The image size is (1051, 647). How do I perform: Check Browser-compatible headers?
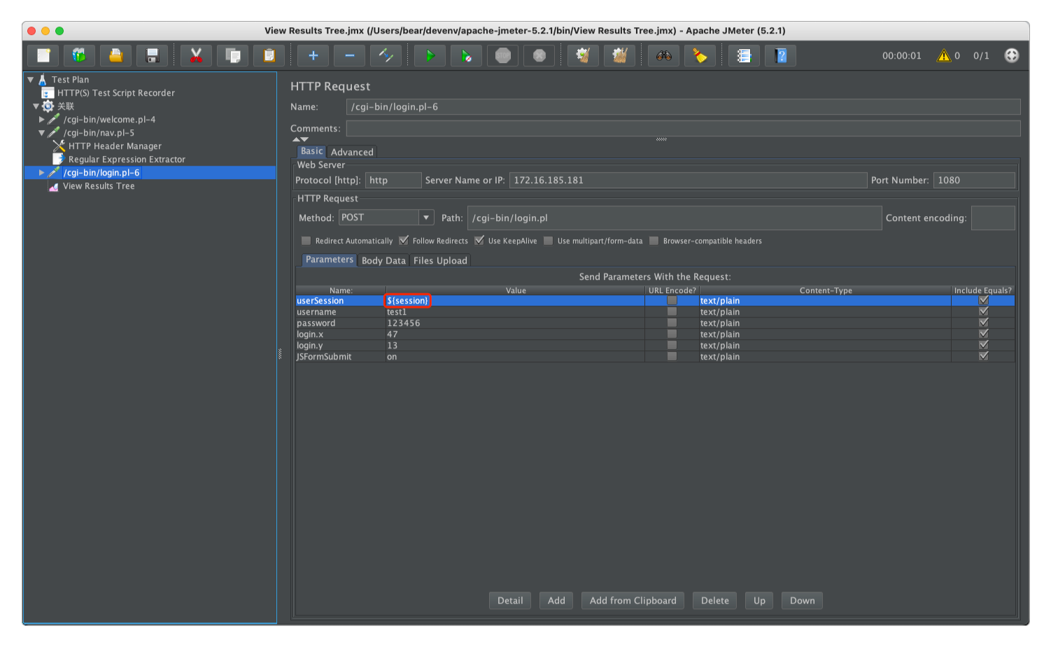pyautogui.click(x=654, y=241)
